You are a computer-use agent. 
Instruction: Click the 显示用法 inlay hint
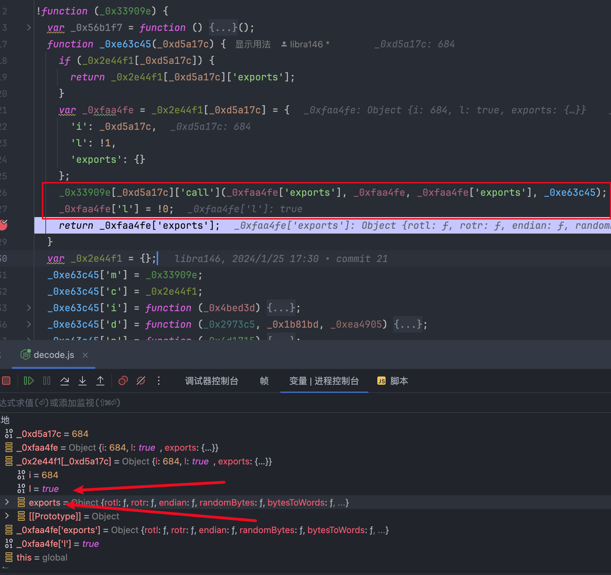253,44
